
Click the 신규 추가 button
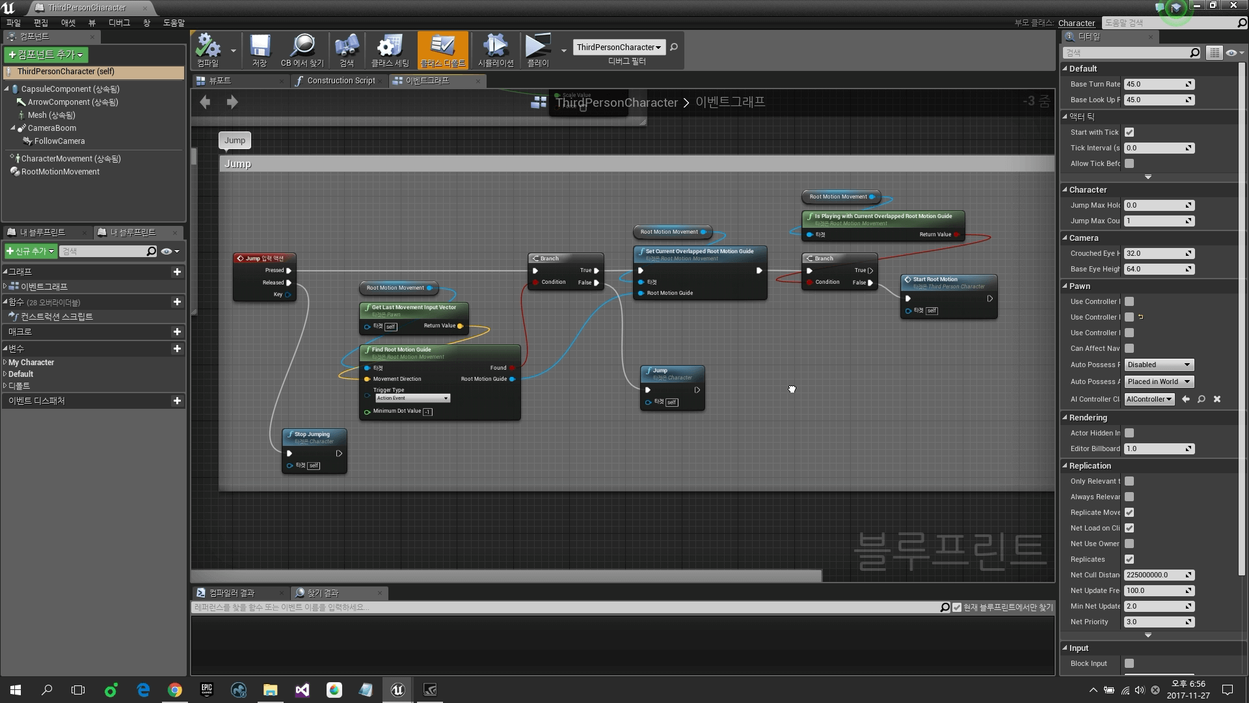pos(30,251)
